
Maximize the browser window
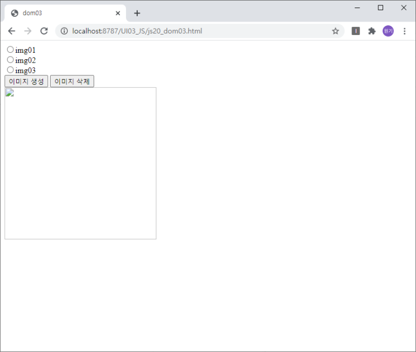coord(380,8)
